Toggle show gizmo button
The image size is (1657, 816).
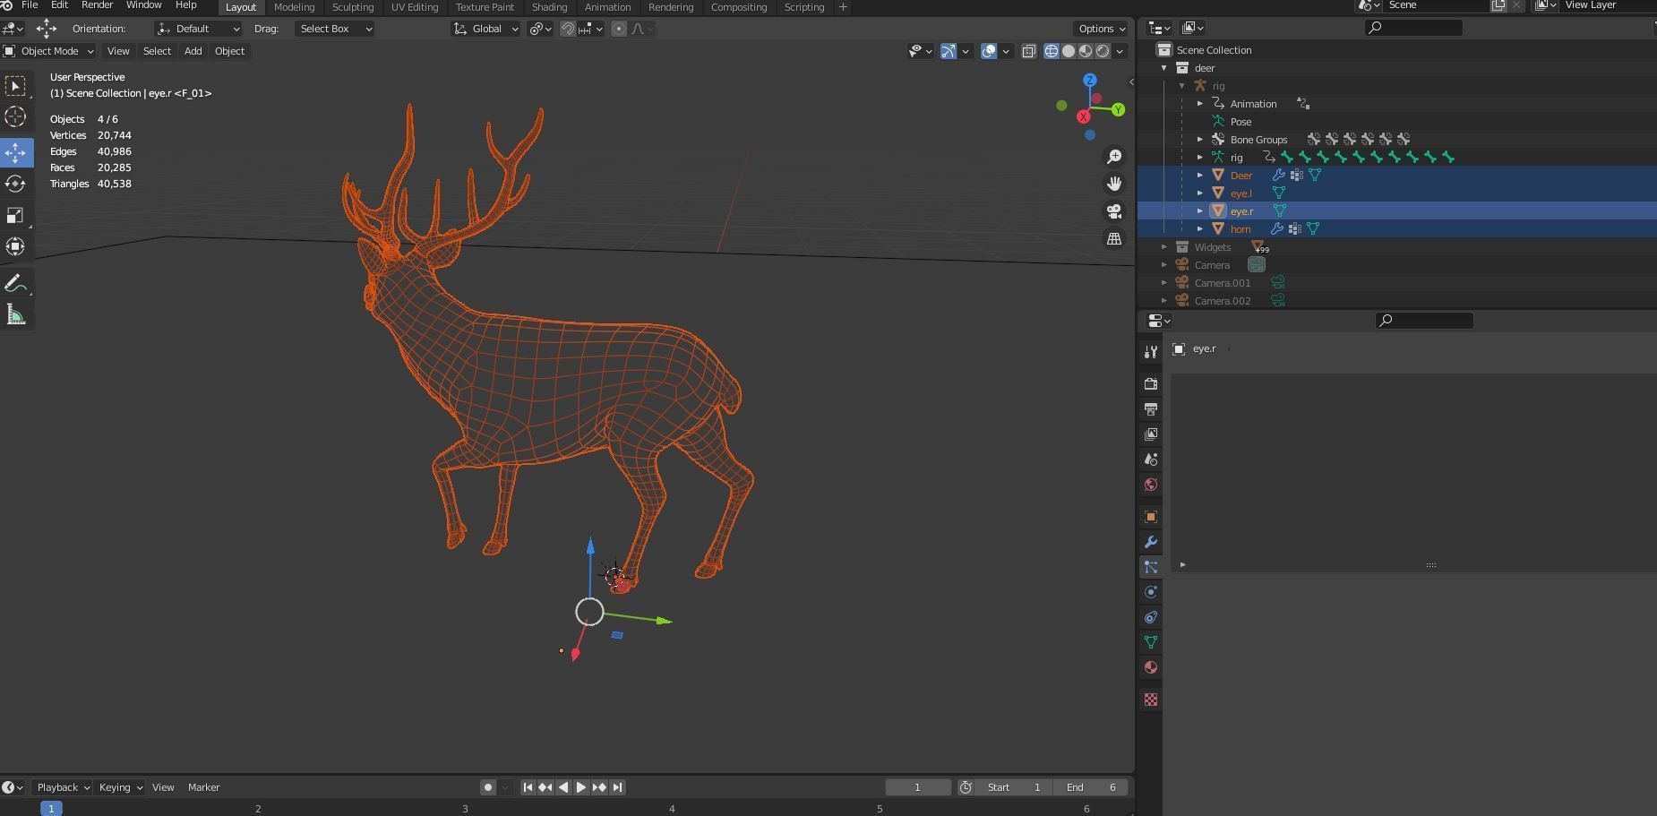point(949,51)
